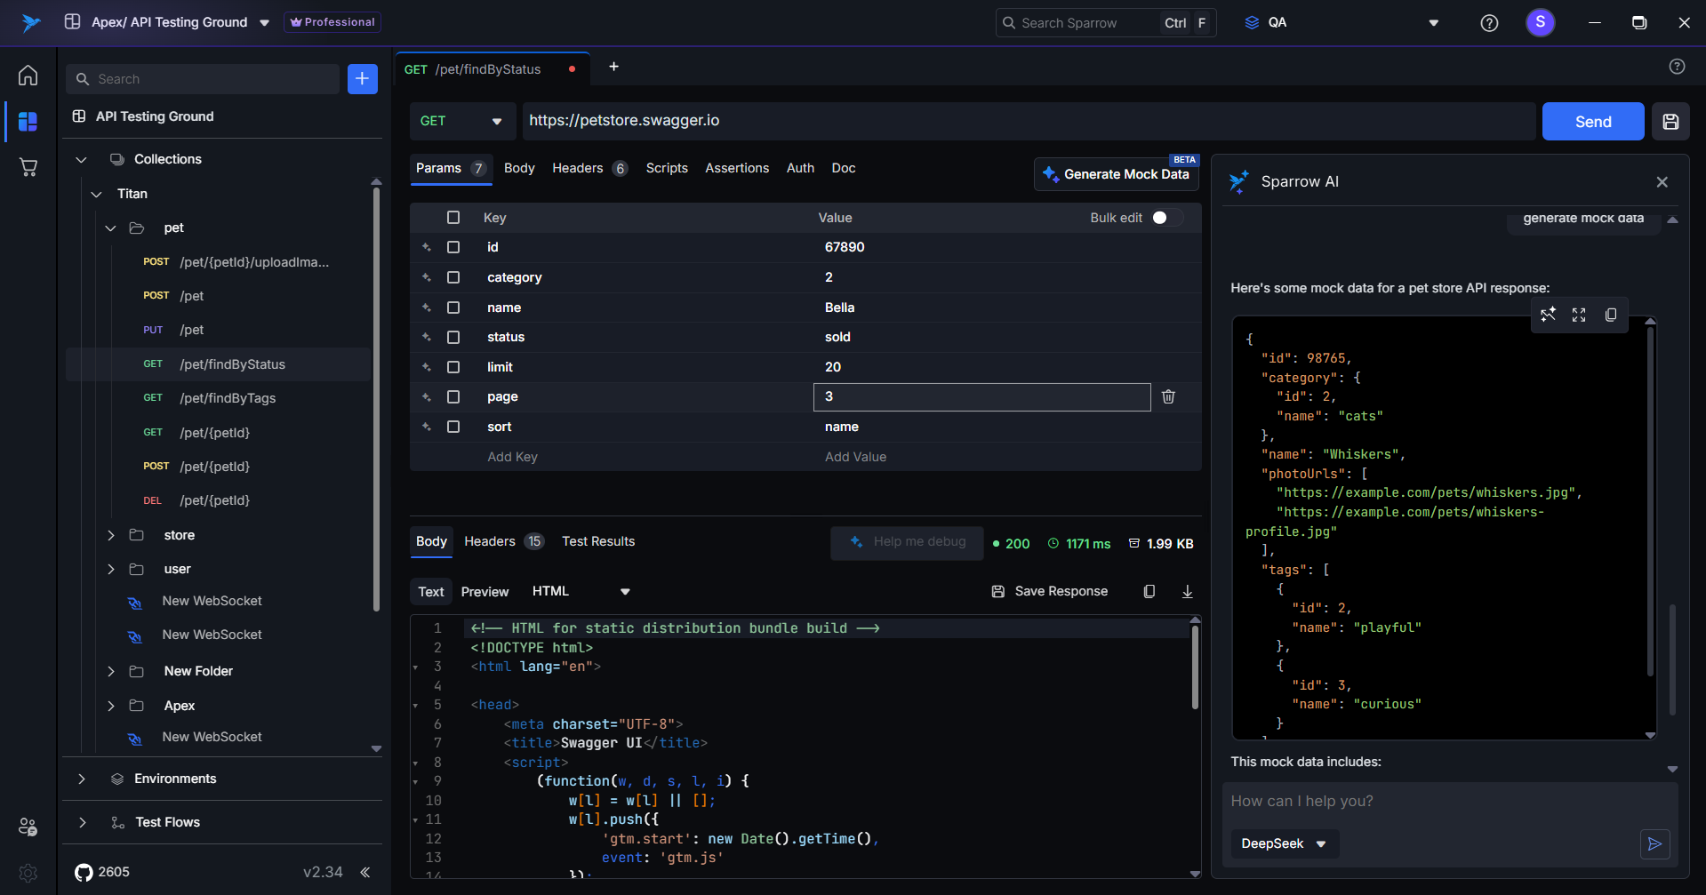Image resolution: width=1706 pixels, height=895 pixels.
Task: Click the request URL input field
Action: [x=1028, y=121]
